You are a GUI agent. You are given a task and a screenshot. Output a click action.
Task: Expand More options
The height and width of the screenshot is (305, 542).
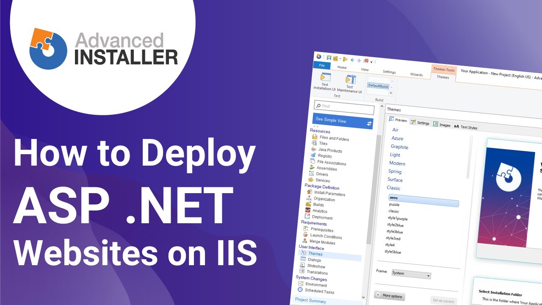coord(389,296)
